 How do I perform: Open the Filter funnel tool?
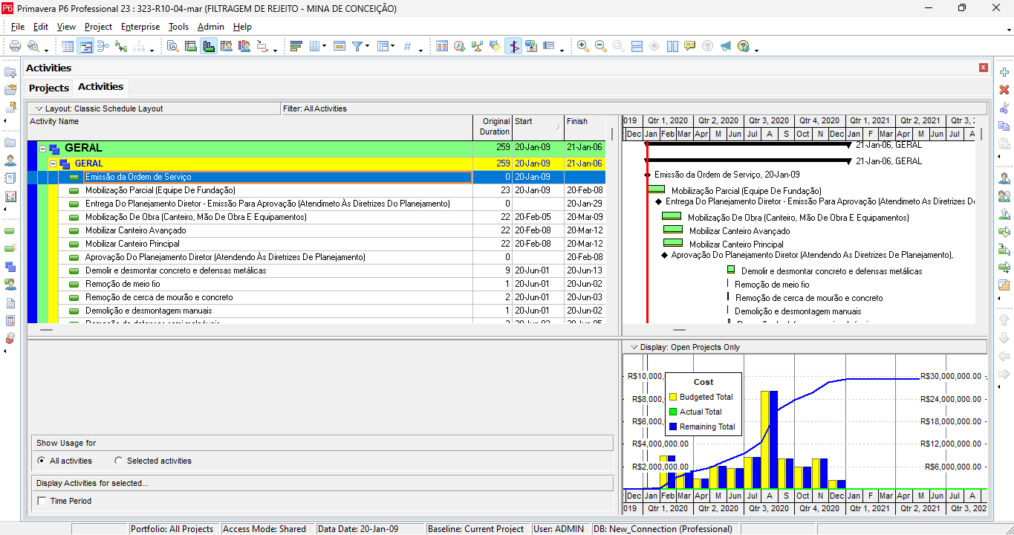point(357,46)
